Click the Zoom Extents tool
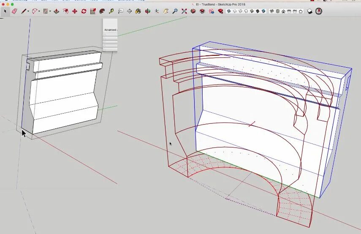Viewport: 361px width, 234px height. pyautogui.click(x=184, y=11)
